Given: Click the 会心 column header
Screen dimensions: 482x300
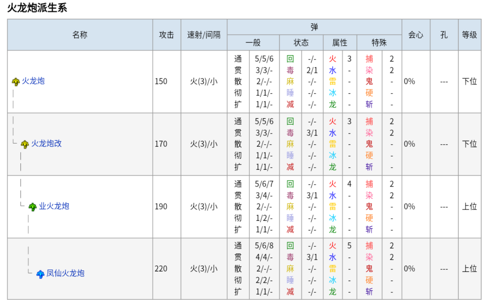Looking at the screenshot, I should [x=416, y=35].
